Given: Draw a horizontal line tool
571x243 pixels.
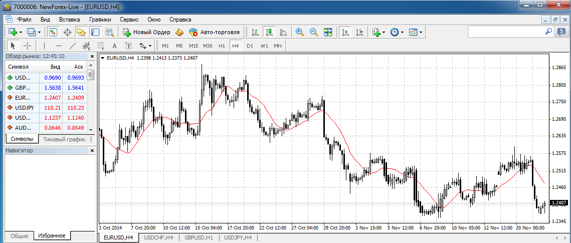Looking at the screenshot, I should click(58, 46).
